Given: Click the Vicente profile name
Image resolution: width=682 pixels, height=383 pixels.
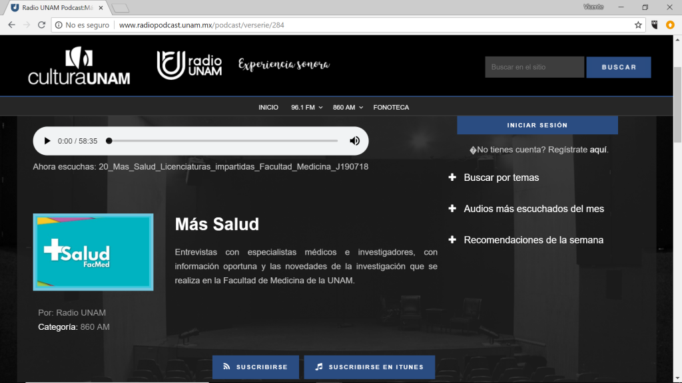Looking at the screenshot, I should [x=593, y=7].
